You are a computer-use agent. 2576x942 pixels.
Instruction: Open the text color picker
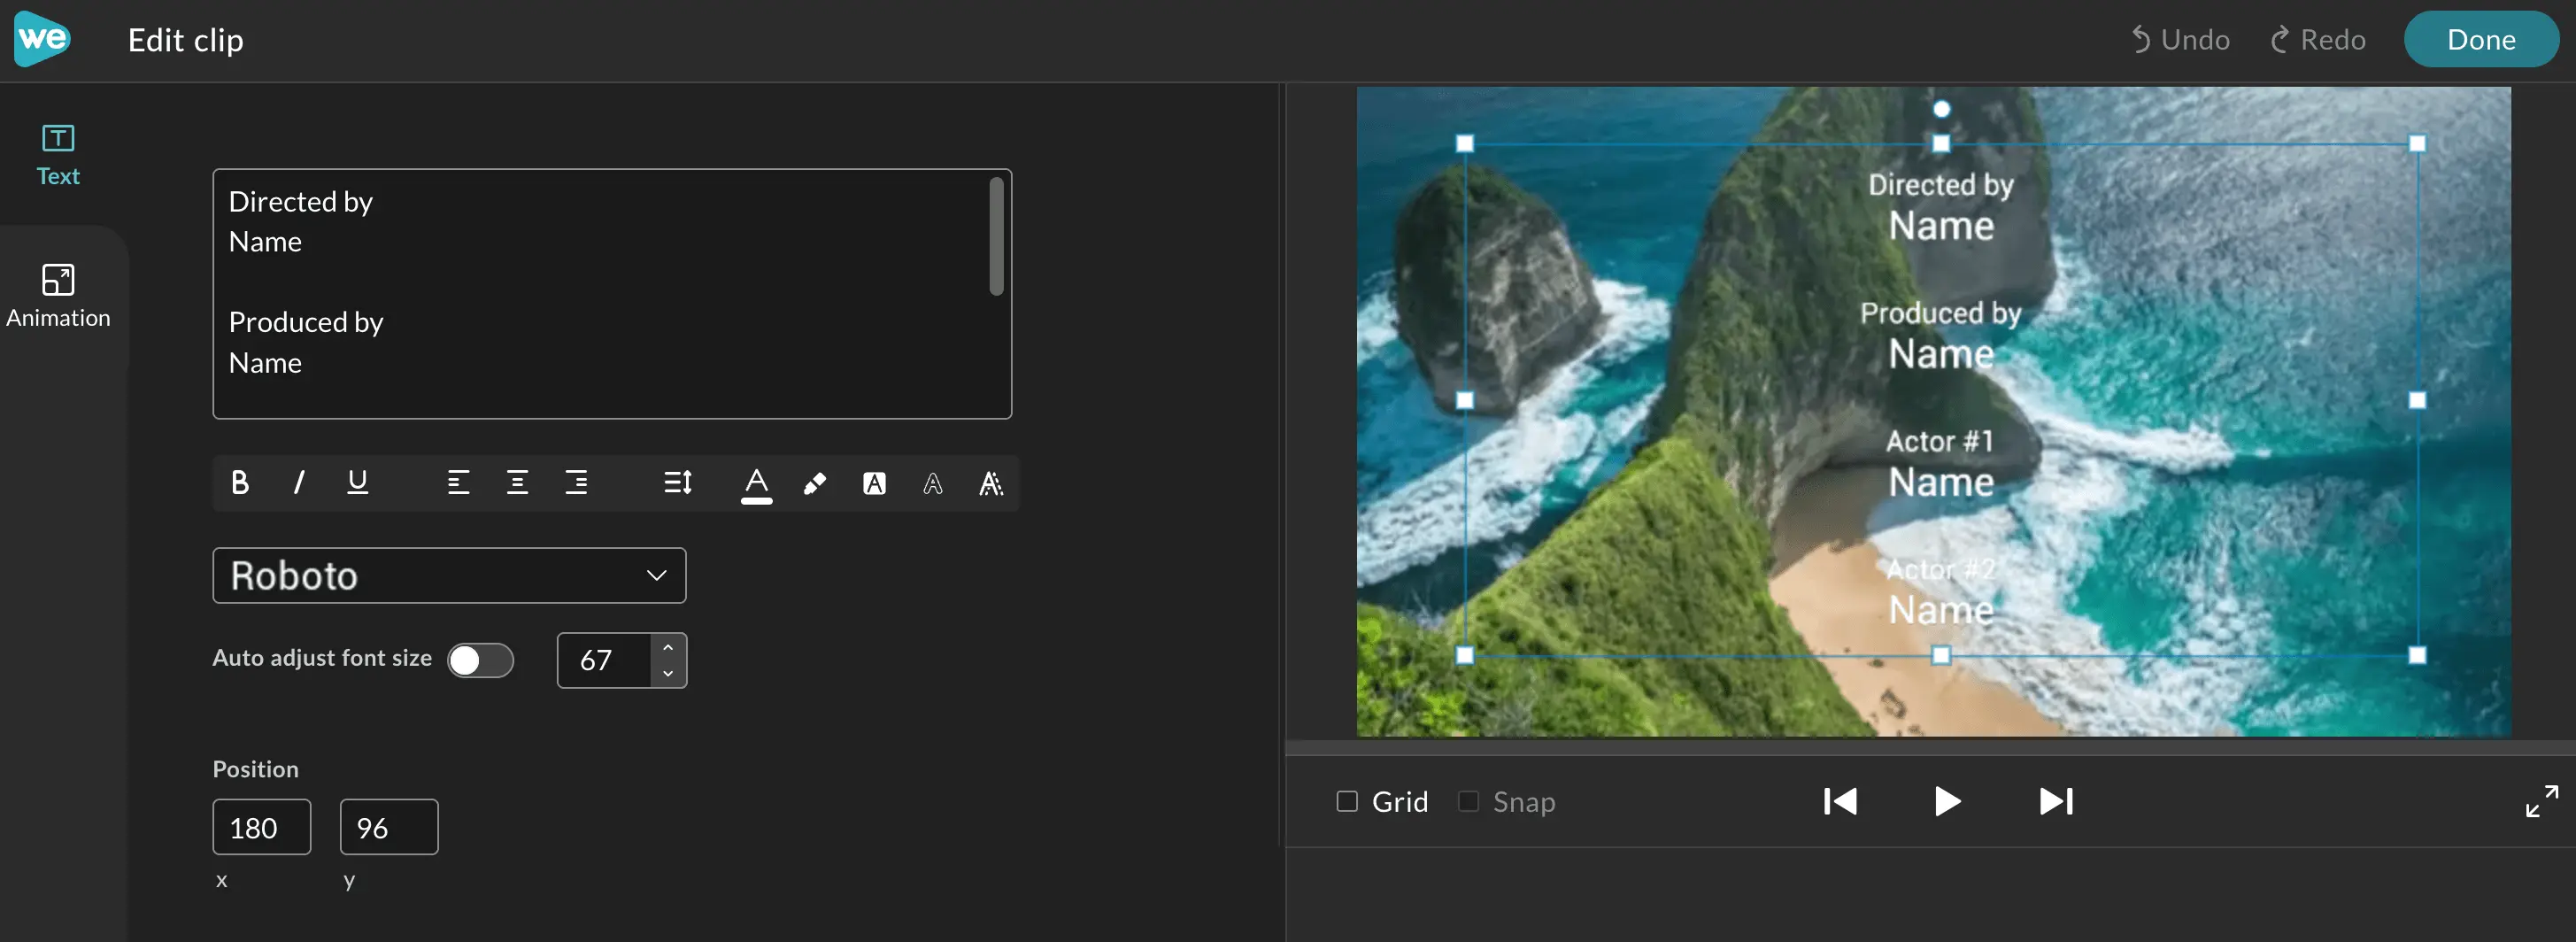click(x=757, y=485)
